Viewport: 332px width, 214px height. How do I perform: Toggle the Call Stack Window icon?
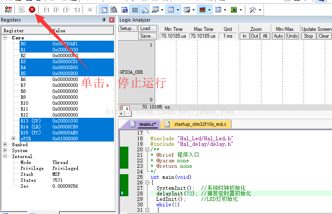(x=145, y=10)
